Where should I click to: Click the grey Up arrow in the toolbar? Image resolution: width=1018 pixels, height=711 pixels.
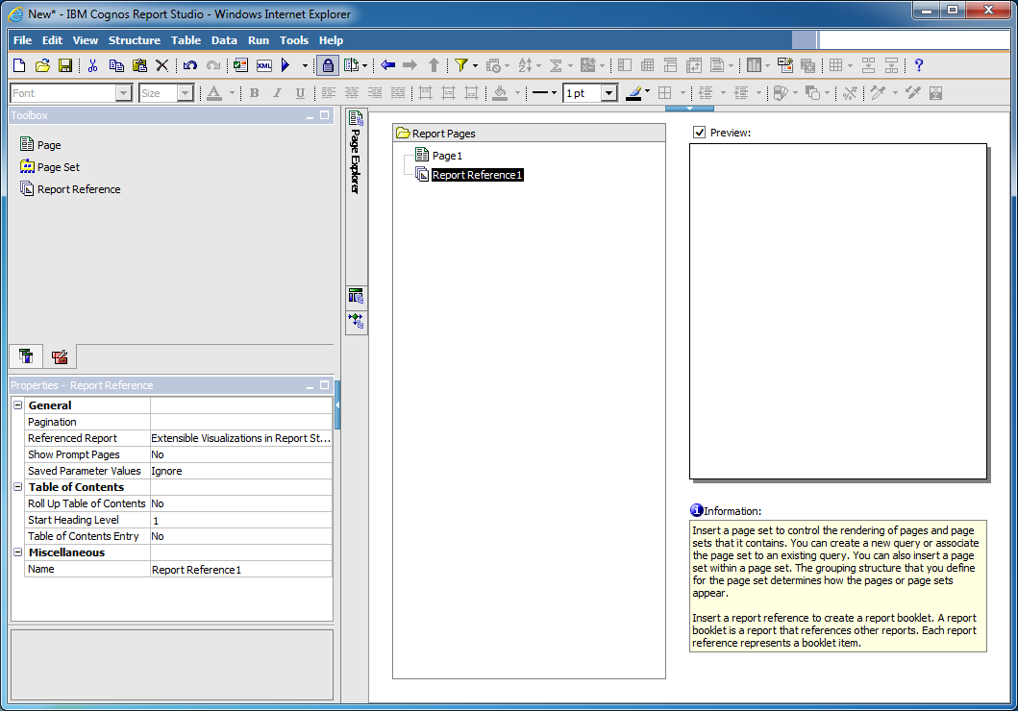pos(434,65)
